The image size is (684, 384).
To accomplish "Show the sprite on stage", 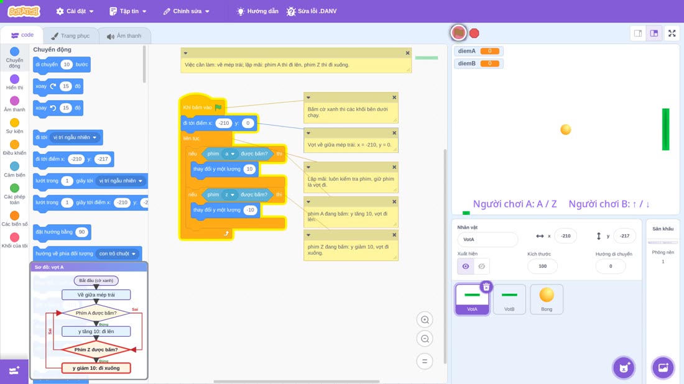I will pyautogui.click(x=466, y=267).
